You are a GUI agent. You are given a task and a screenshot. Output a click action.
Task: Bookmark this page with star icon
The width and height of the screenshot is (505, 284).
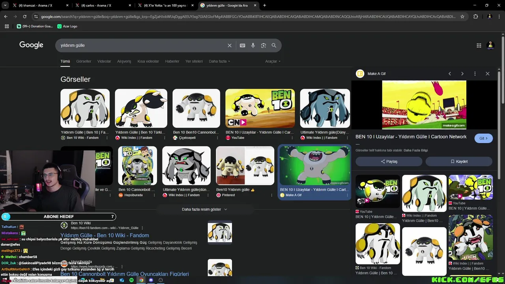(x=462, y=17)
